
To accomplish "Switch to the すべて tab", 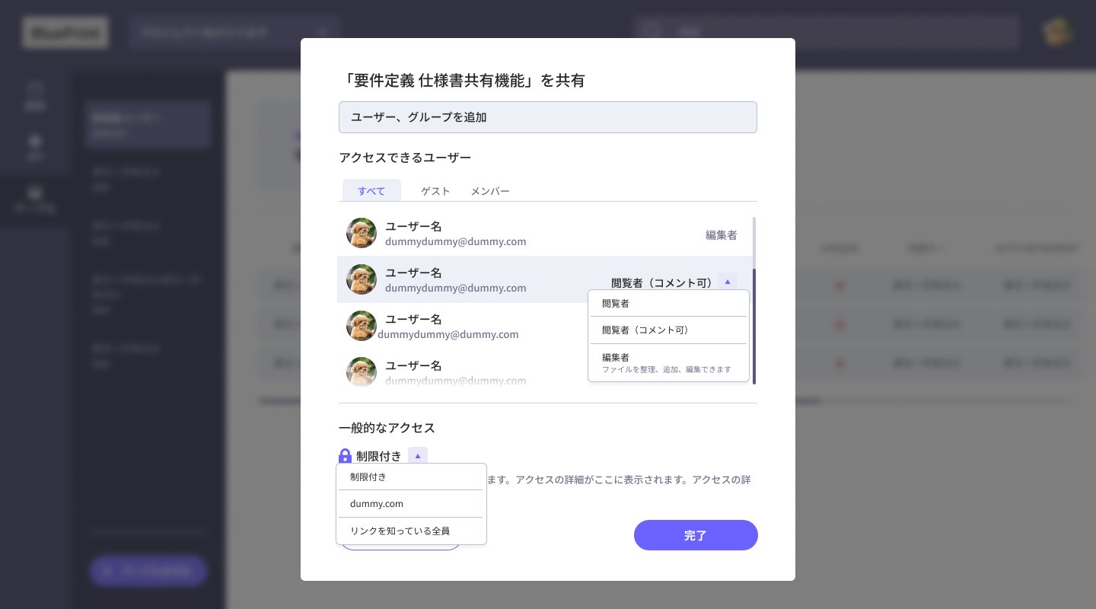I will [371, 190].
